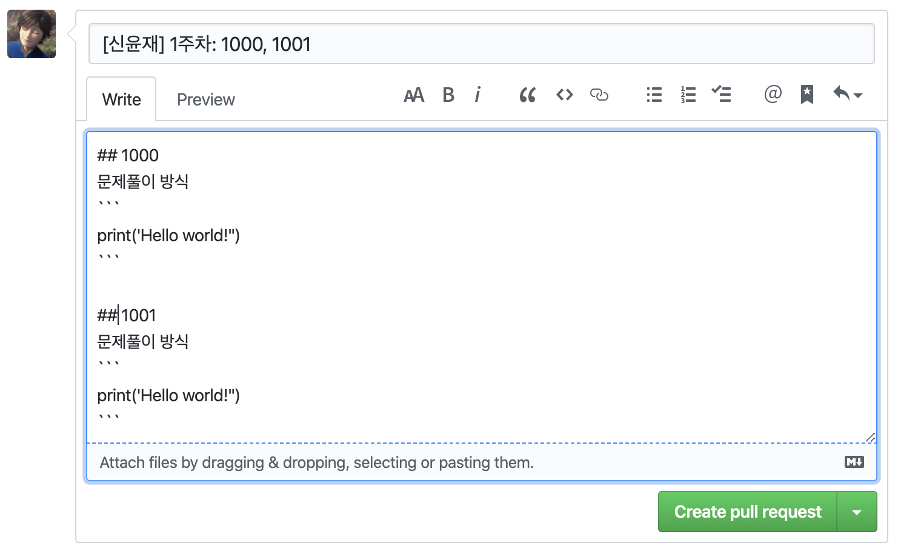This screenshot has width=898, height=554.
Task: Add a link with chain icon
Action: pyautogui.click(x=599, y=95)
